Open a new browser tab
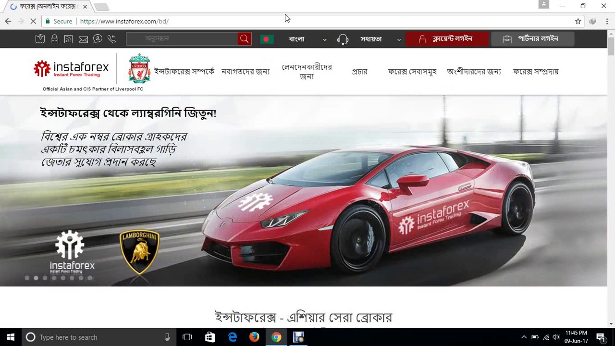The width and height of the screenshot is (615, 346). [x=101, y=7]
